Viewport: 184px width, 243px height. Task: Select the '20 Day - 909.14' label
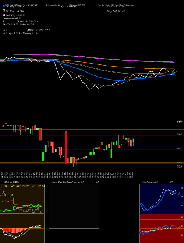(15, 7)
